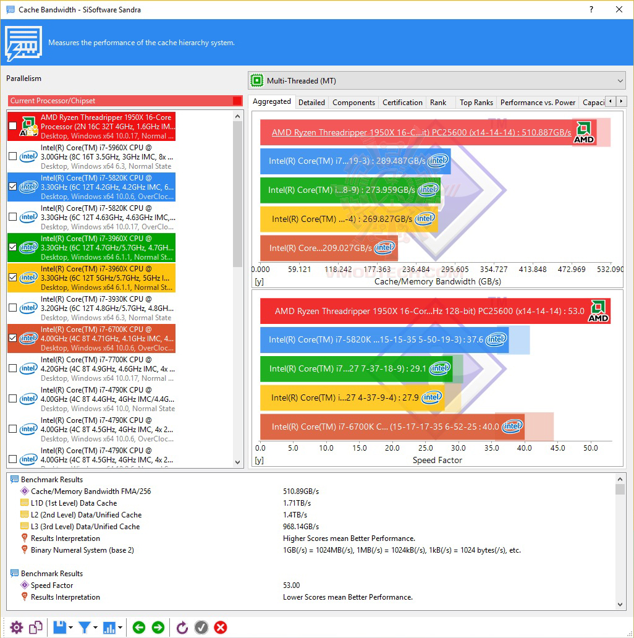Click the processor list vertical scrollbar thumb

click(x=237, y=195)
